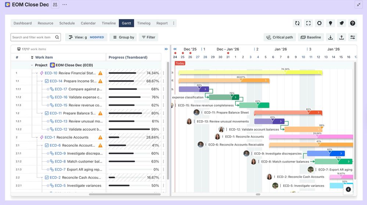This screenshot has height=205, width=367.
Task: Click the ECD-6 task checkbox icon
Action: coord(47,145)
